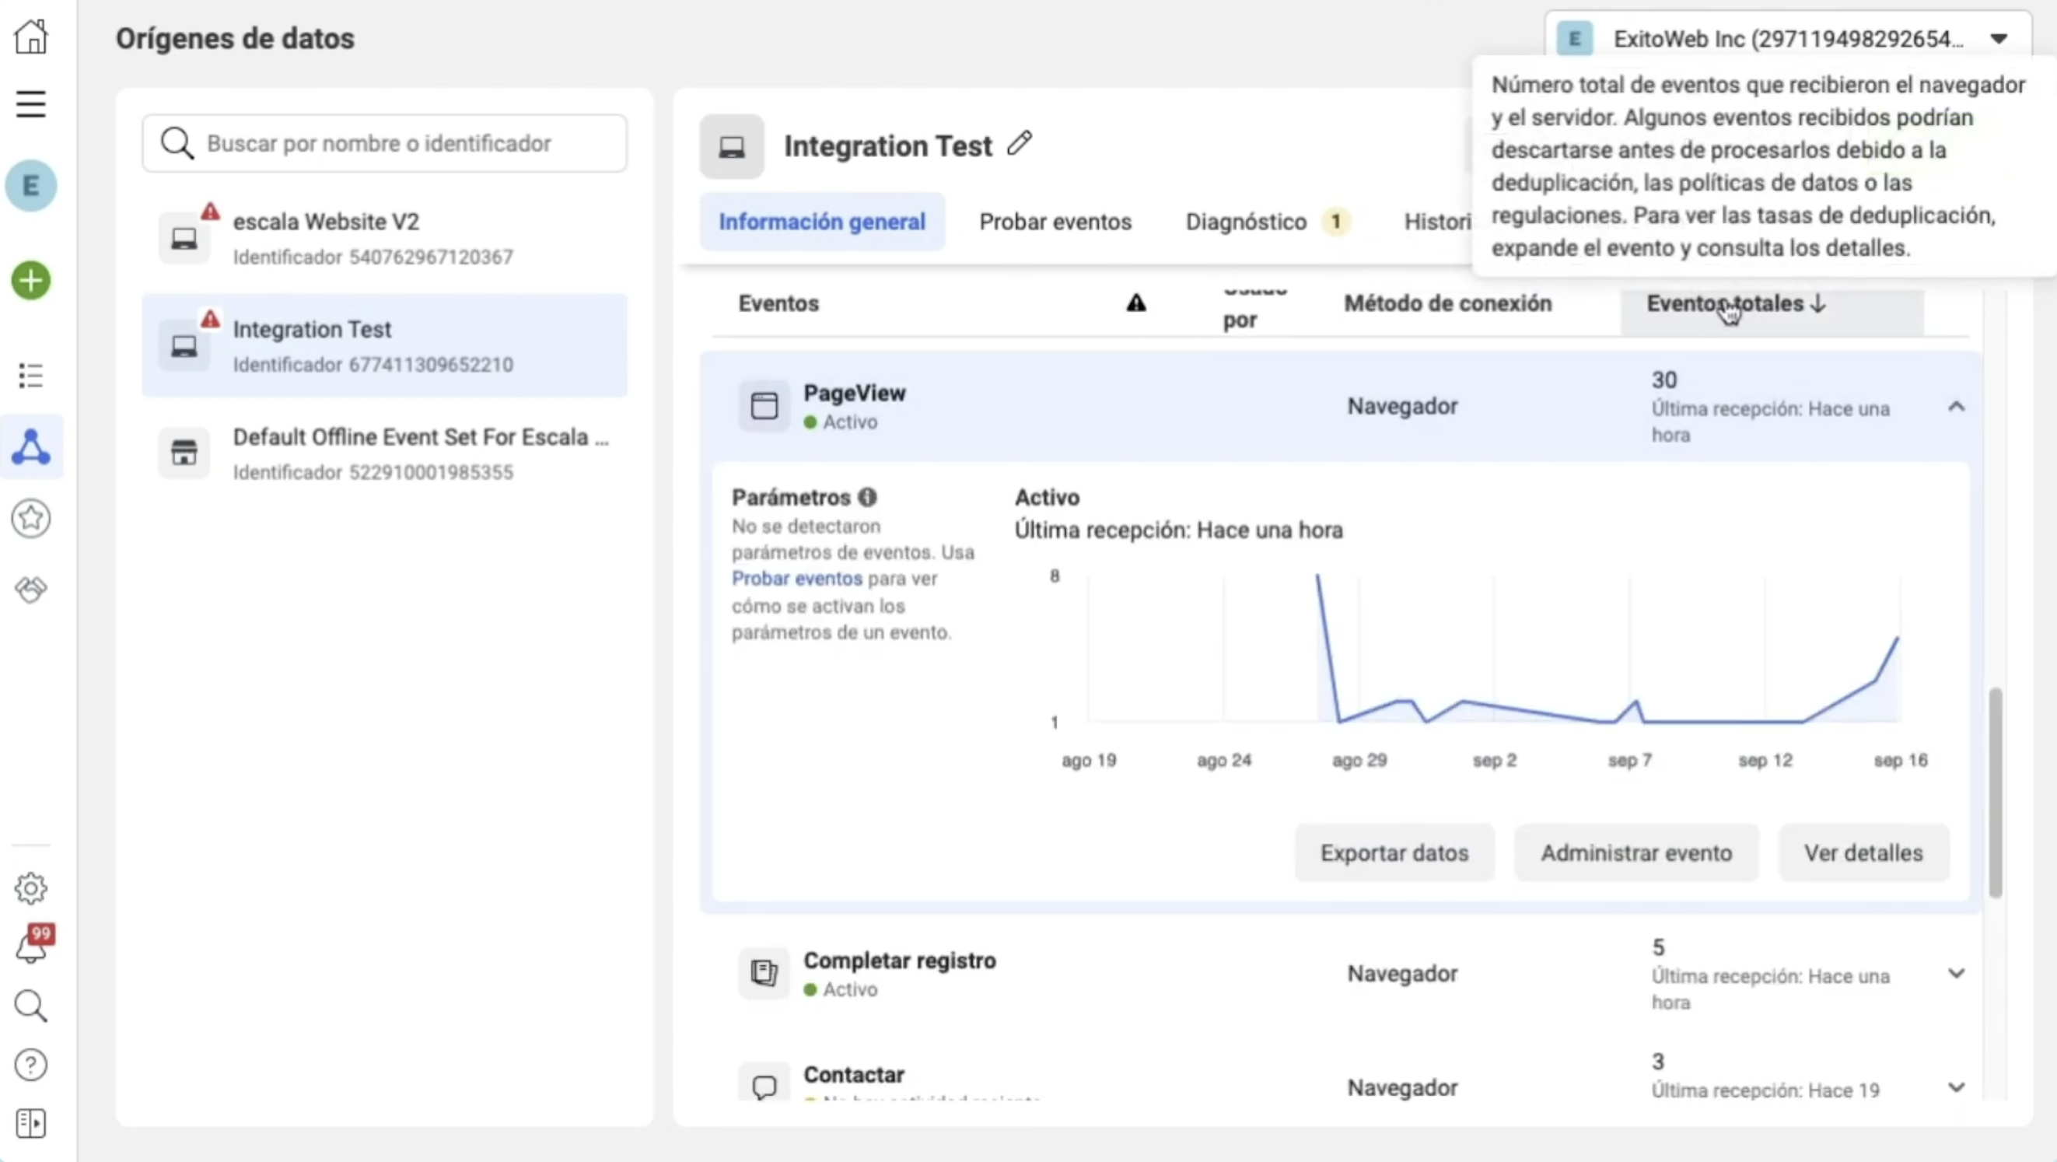Click the PageView total count 30
Image resolution: width=2057 pixels, height=1162 pixels.
(1664, 380)
